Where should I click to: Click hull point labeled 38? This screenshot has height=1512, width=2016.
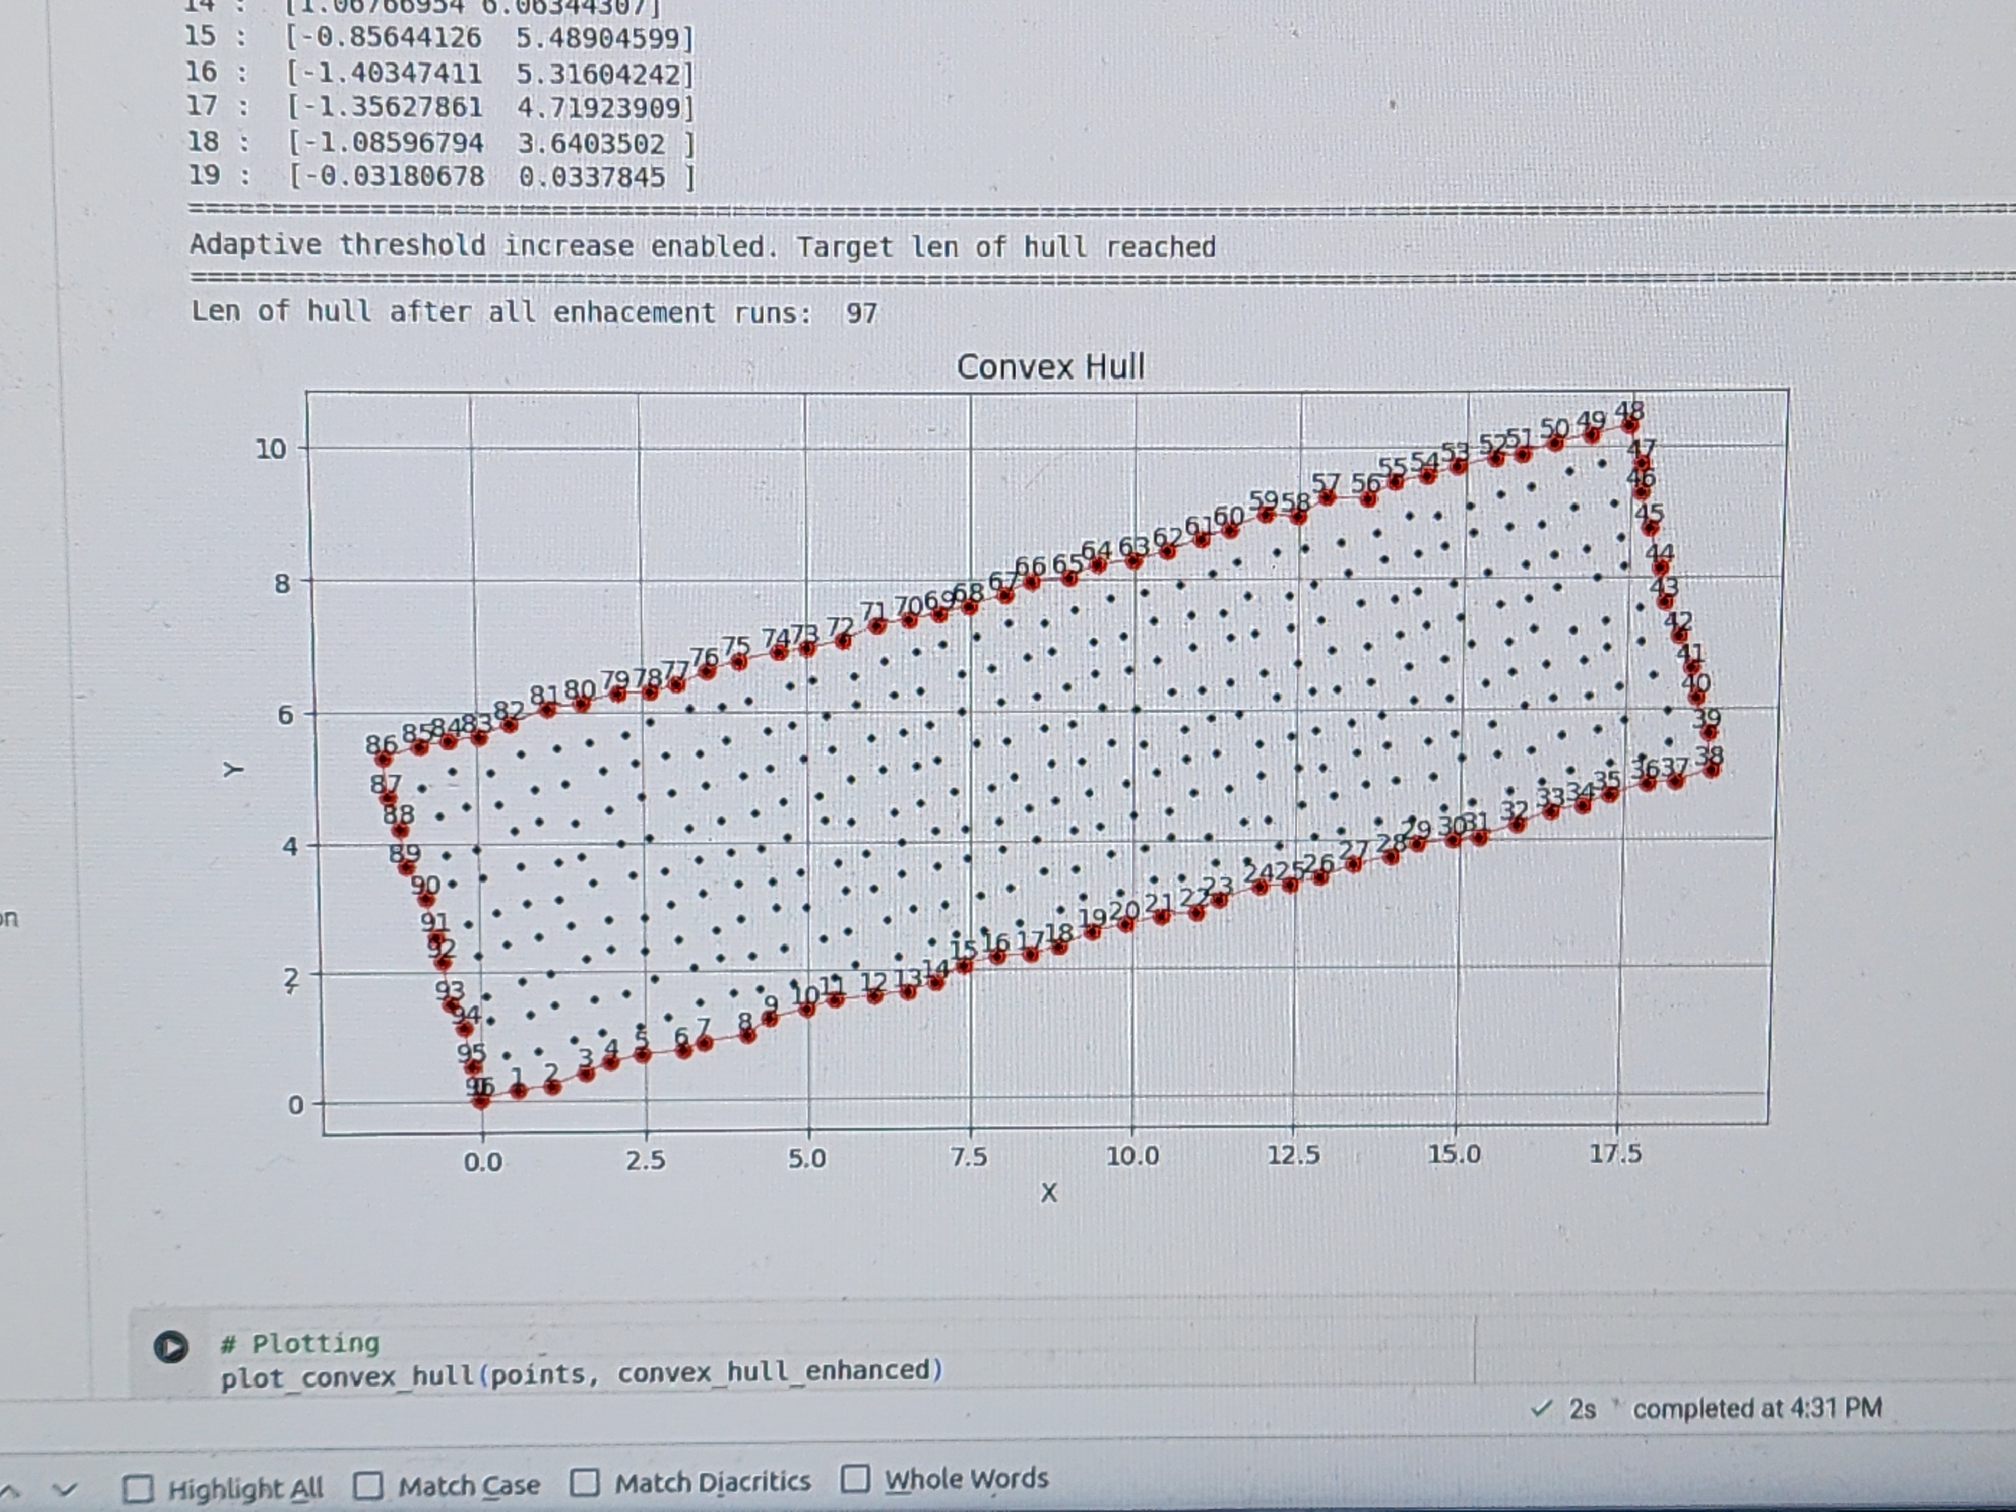point(1712,770)
